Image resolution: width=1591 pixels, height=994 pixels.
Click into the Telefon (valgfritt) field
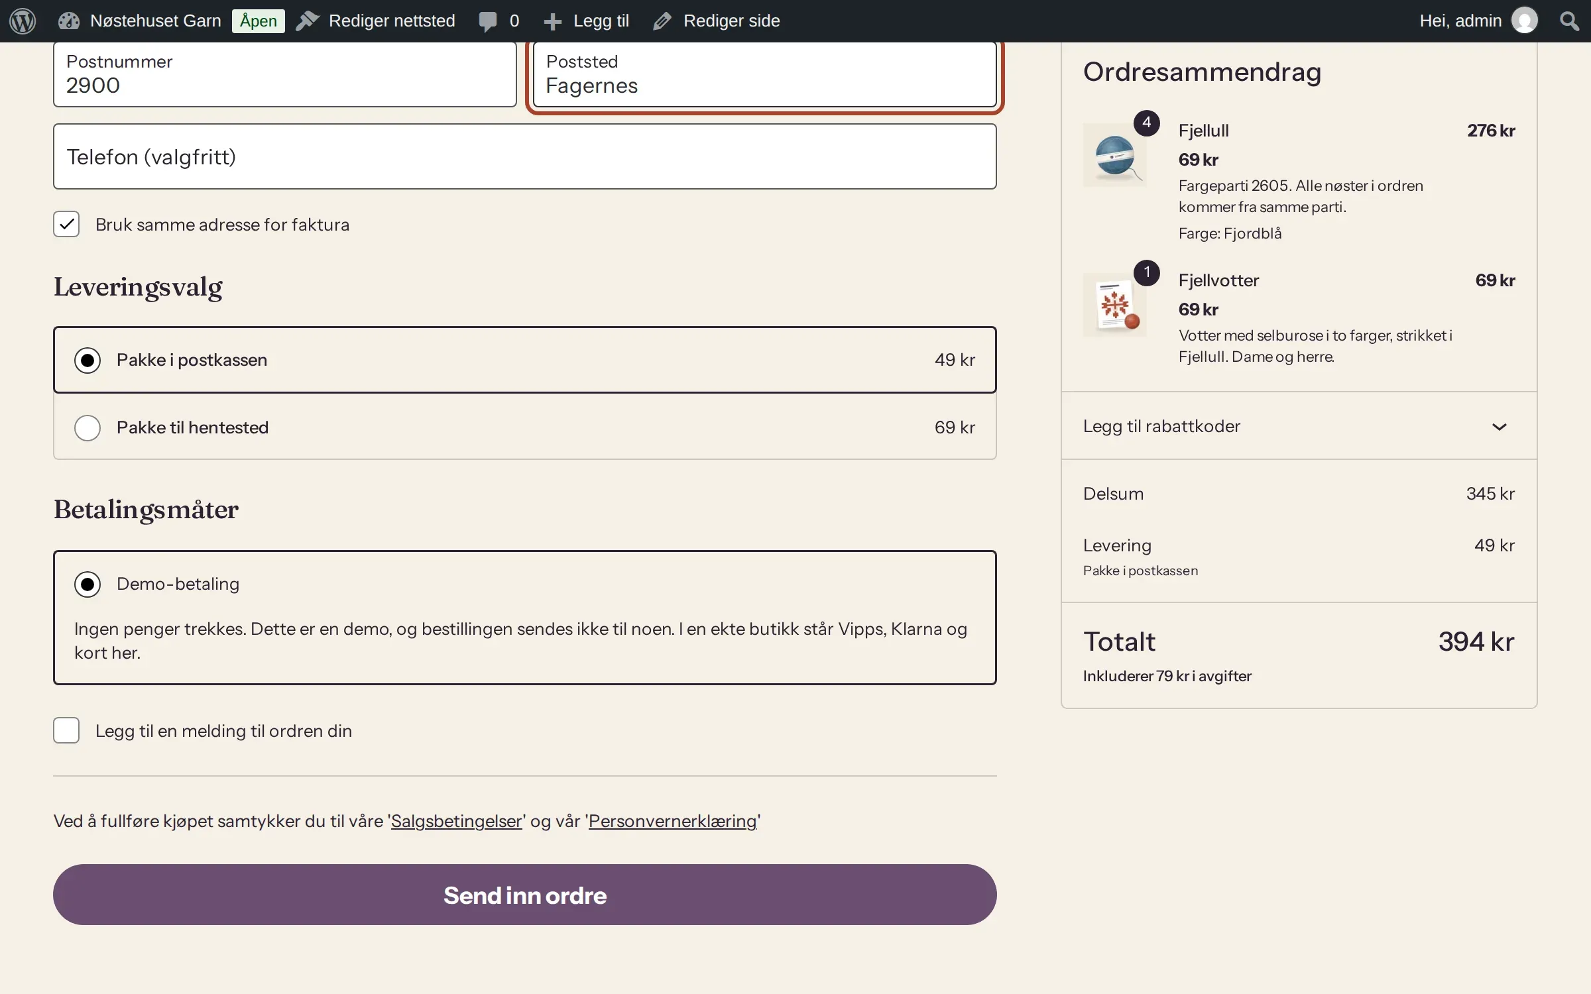(525, 156)
